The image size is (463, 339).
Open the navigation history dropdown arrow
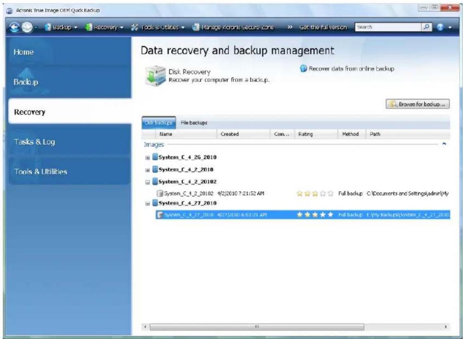[x=36, y=27]
